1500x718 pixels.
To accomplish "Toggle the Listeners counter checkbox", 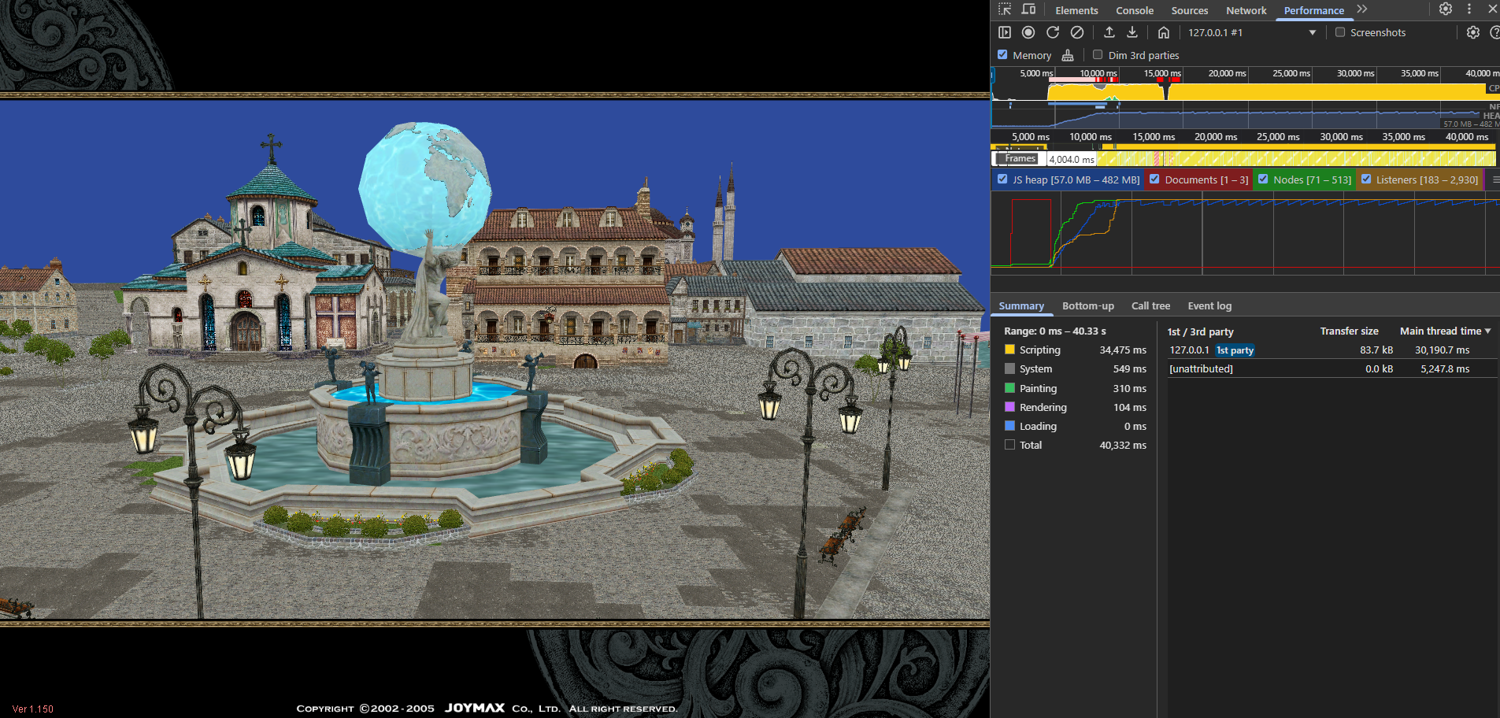I will (1366, 179).
